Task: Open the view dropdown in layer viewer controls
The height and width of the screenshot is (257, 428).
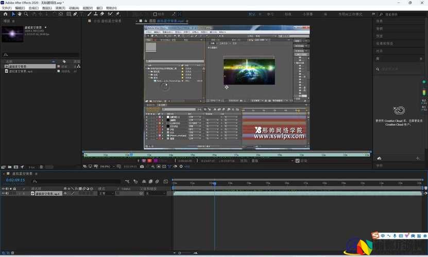Action: coord(273,161)
